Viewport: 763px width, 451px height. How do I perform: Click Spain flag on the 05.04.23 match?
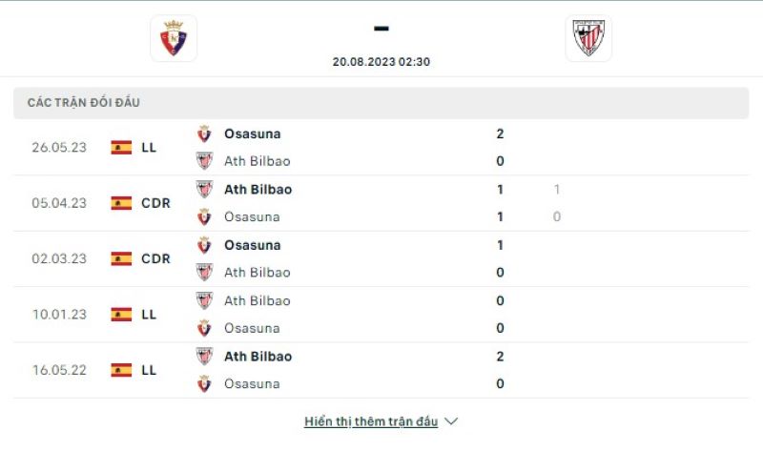[x=121, y=203]
